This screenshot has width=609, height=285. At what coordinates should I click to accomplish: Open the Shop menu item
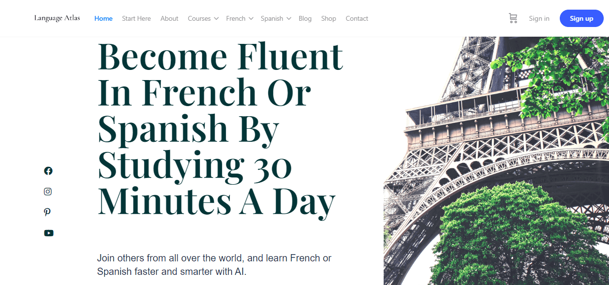(329, 18)
